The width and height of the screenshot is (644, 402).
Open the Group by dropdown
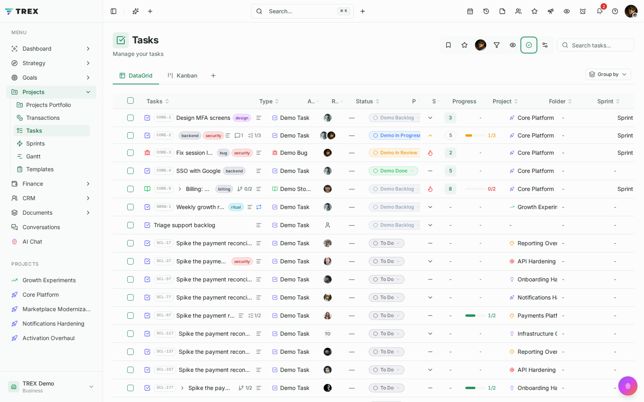coord(608,74)
